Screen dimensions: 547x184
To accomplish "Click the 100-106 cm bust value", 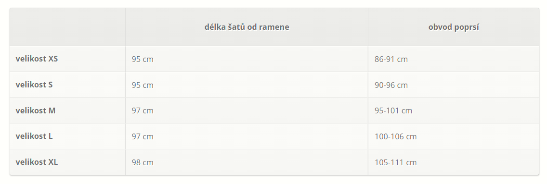I will click(x=396, y=136).
